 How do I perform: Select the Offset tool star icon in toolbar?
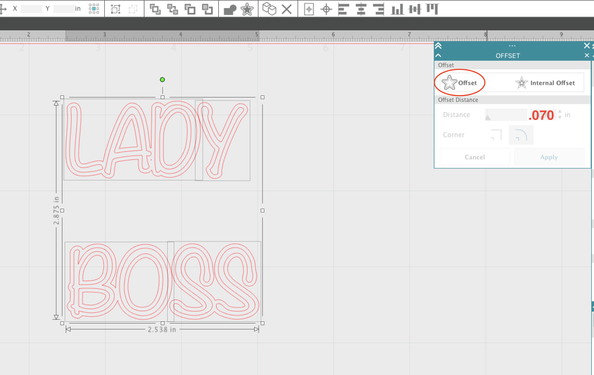(x=247, y=9)
